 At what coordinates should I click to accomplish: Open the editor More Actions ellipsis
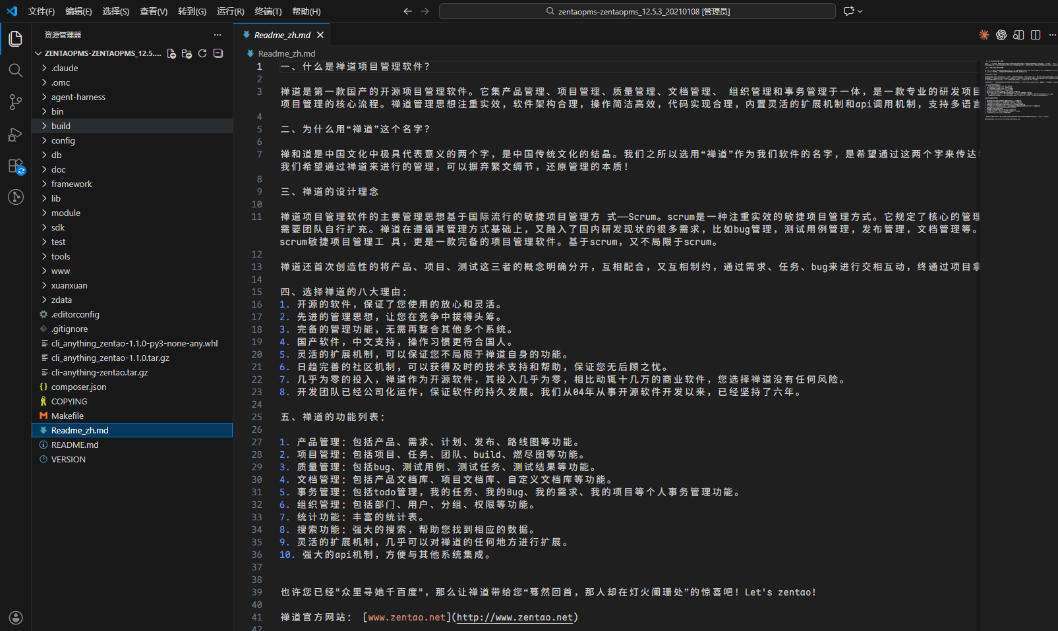click(x=1052, y=35)
